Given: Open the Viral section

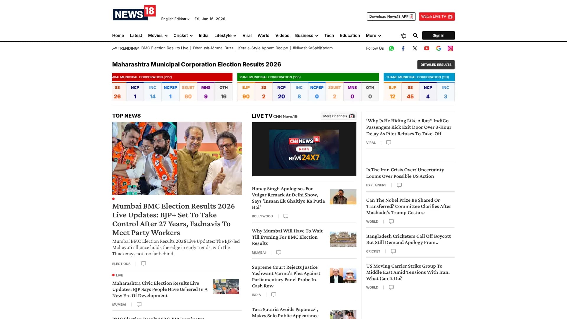Looking at the screenshot, I should (247, 35).
